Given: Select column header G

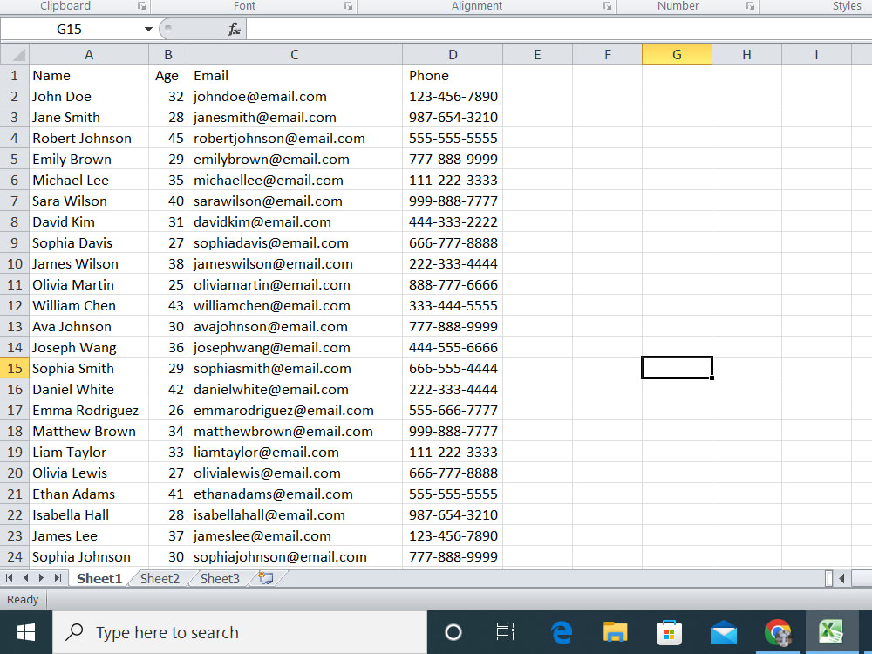Looking at the screenshot, I should pyautogui.click(x=677, y=53).
